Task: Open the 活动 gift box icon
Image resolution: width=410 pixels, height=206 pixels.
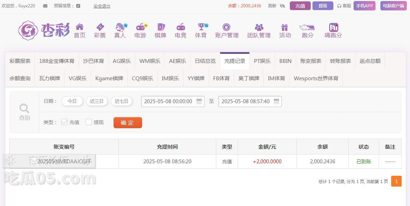Action: click(285, 27)
